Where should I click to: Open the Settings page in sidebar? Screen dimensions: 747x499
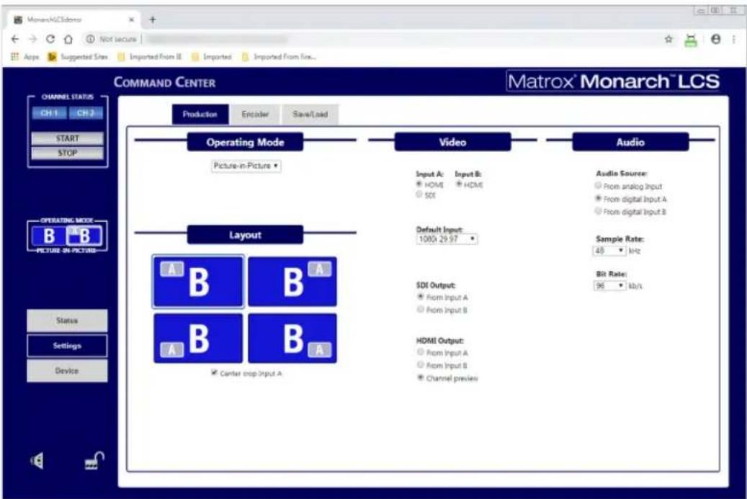click(x=67, y=346)
